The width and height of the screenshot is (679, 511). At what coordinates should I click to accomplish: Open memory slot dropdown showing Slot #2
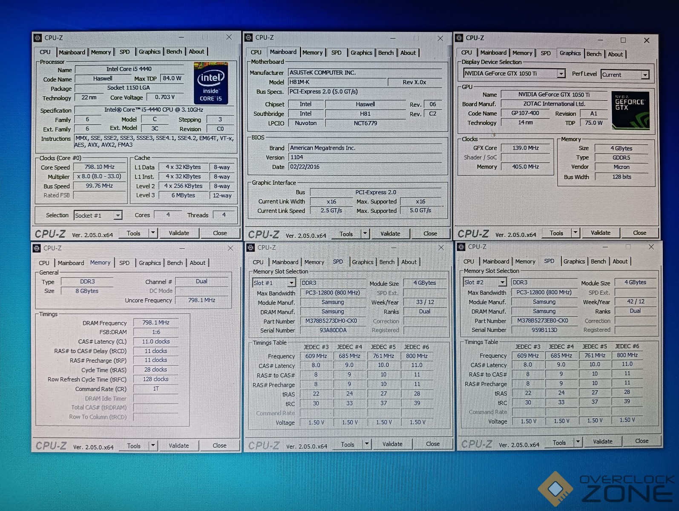coord(502,282)
